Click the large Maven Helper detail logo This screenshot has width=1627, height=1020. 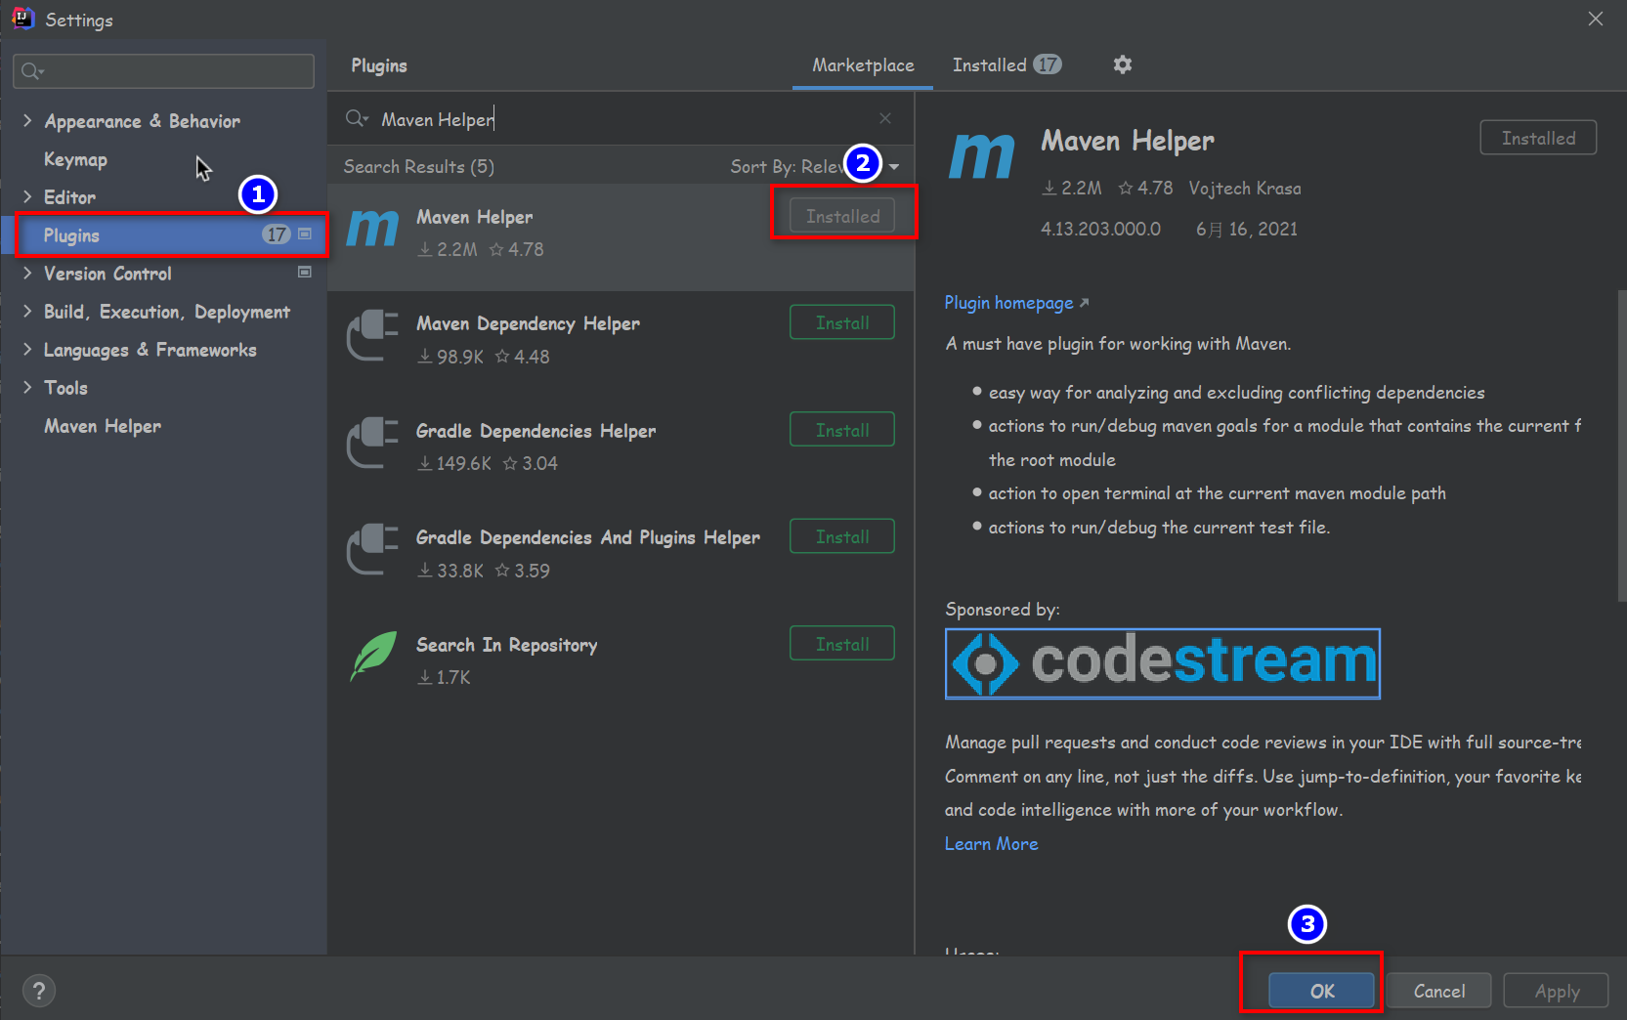pyautogui.click(x=982, y=156)
